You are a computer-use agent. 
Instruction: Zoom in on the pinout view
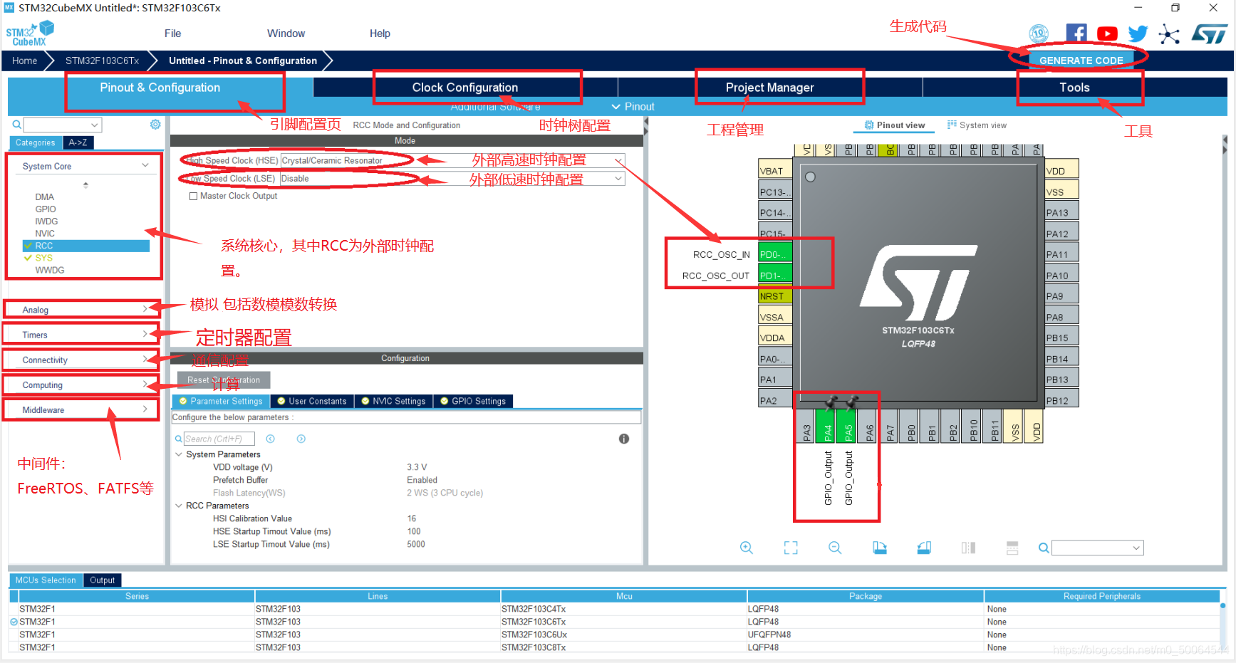[x=747, y=548]
